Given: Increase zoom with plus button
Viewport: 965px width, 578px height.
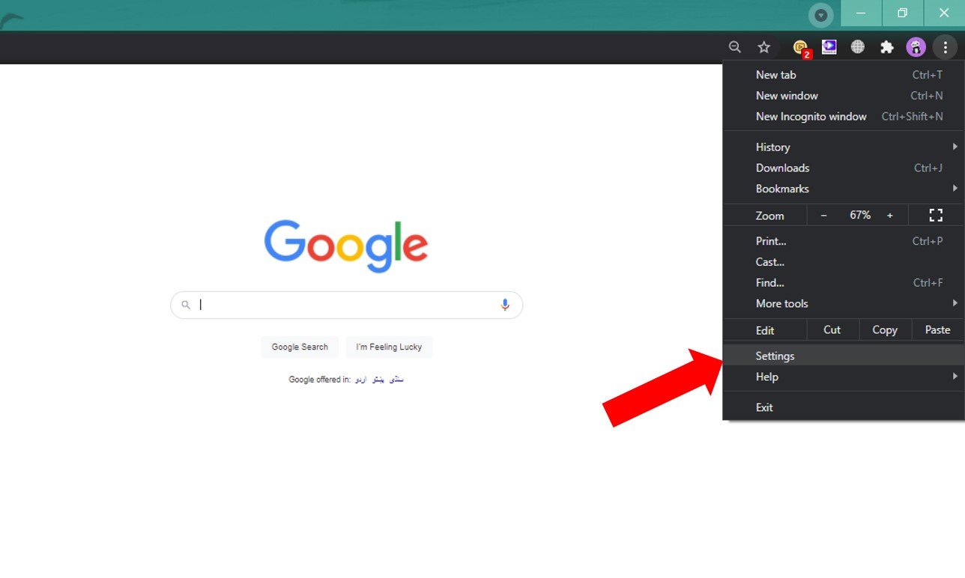Looking at the screenshot, I should point(890,216).
